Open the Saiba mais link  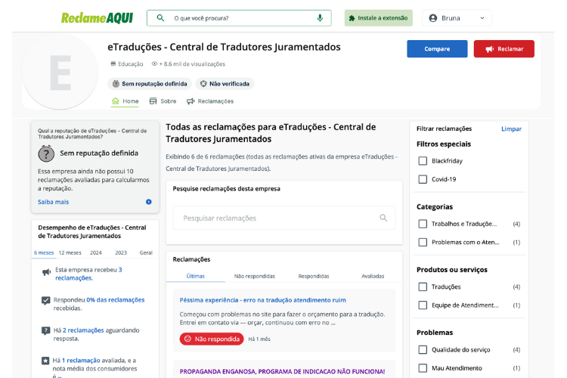53,202
